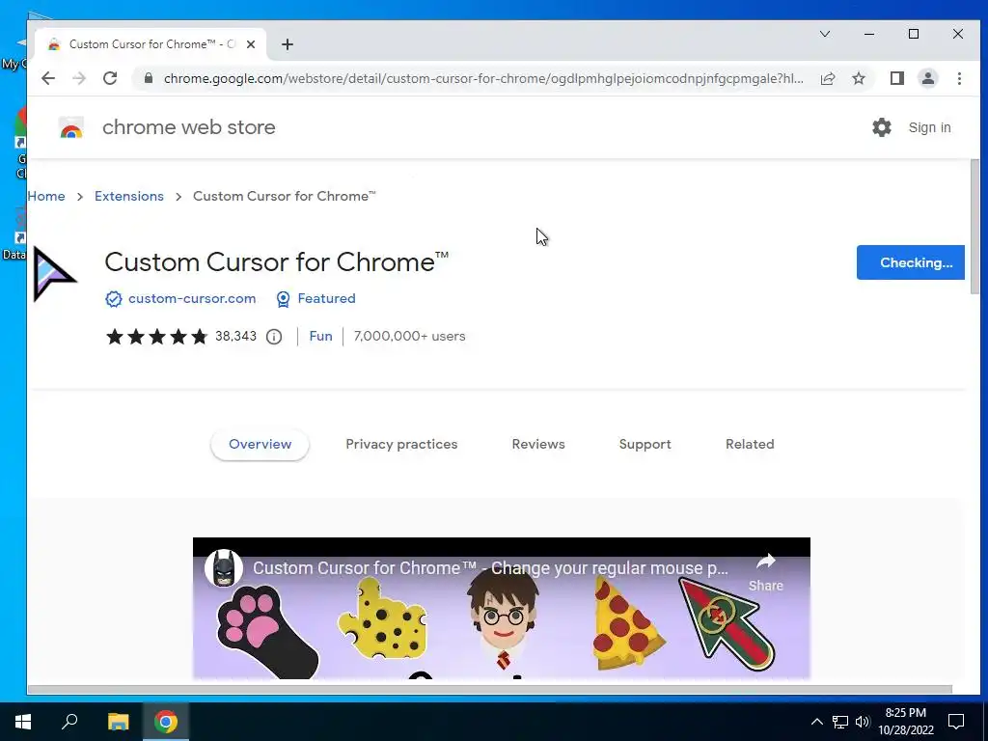This screenshot has width=988, height=741.
Task: Open the Windows Start menu
Action: click(x=23, y=722)
